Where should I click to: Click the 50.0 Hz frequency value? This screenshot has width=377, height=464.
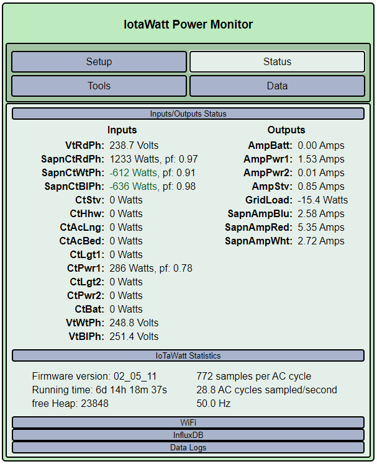(x=214, y=403)
